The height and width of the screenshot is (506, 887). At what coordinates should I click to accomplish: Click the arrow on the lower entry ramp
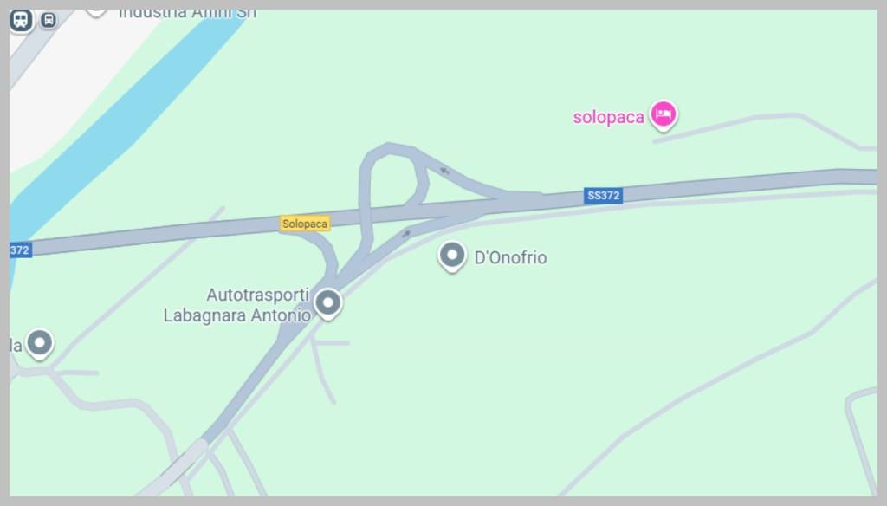point(405,234)
